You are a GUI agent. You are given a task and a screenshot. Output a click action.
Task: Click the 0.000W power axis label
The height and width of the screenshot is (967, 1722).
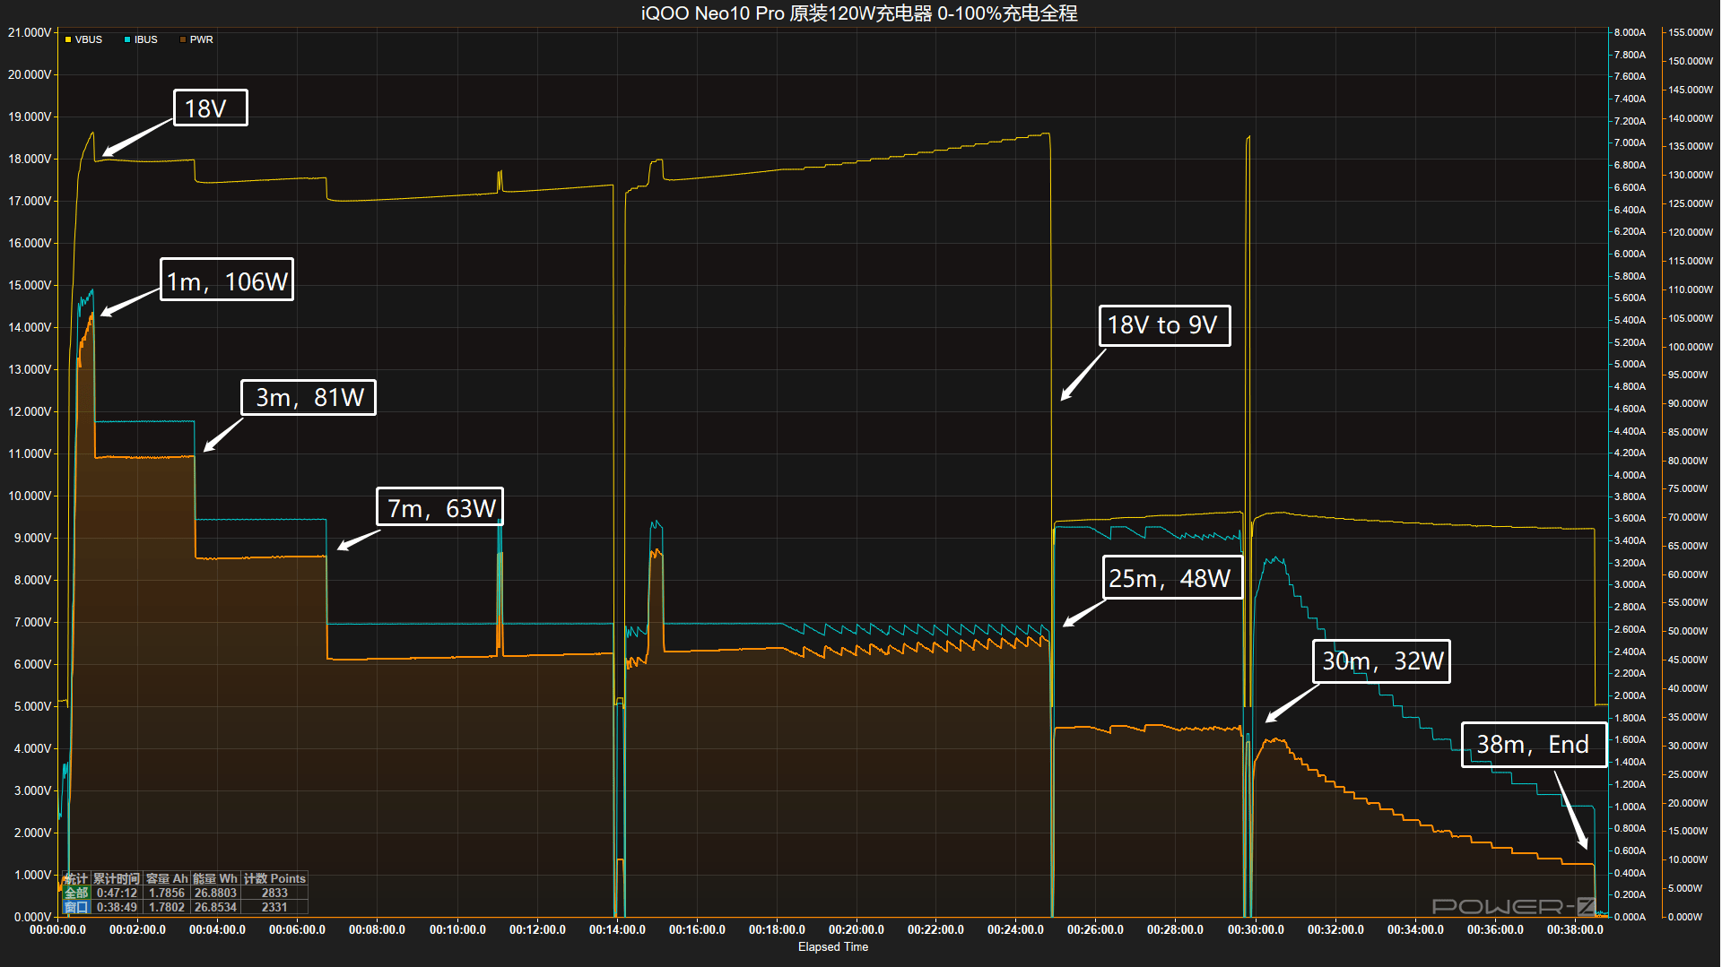1685,917
